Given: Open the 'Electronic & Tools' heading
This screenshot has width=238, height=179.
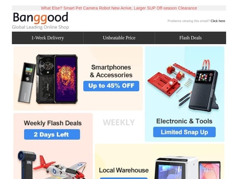Looking at the screenshot, I should click(x=184, y=121).
